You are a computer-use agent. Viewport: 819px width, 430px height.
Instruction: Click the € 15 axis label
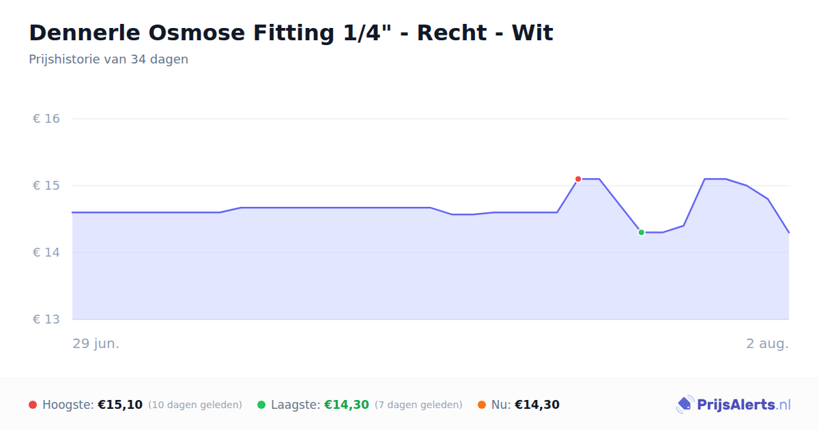point(46,186)
